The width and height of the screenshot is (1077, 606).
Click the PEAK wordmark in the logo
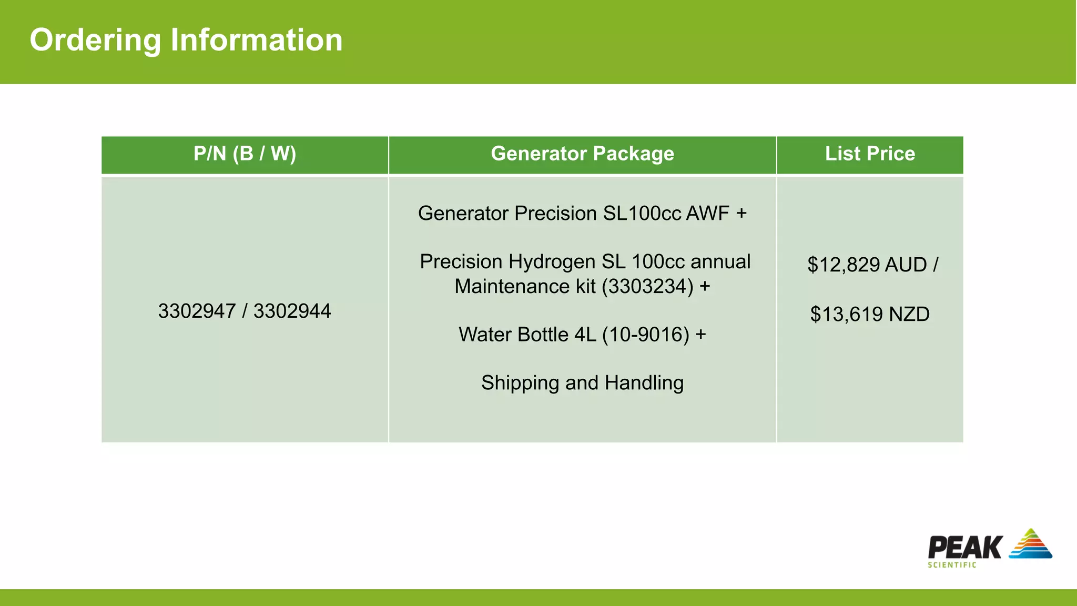965,548
